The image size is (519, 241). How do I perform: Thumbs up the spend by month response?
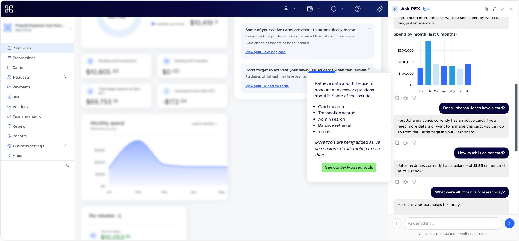(x=405, y=98)
